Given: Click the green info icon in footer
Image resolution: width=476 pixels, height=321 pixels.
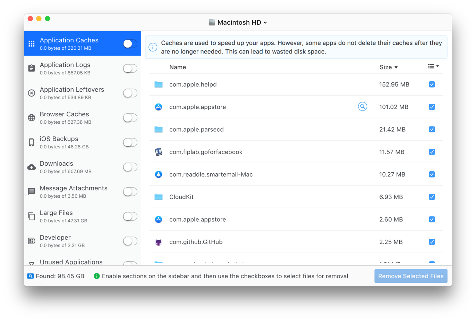Looking at the screenshot, I should 97,276.
